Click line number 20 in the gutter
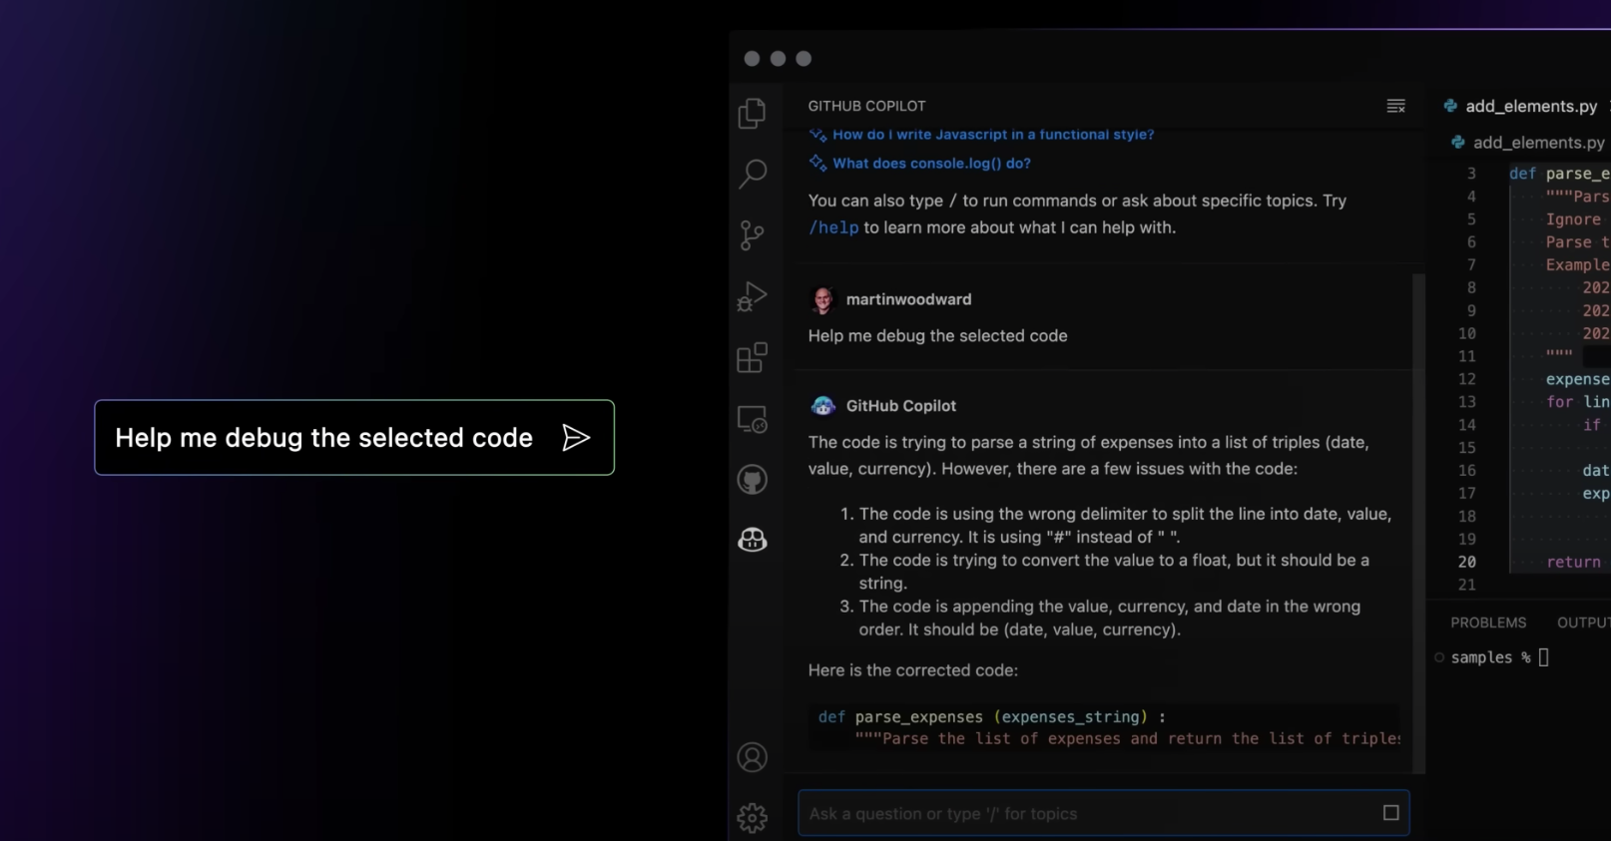Image resolution: width=1611 pixels, height=841 pixels. click(1466, 562)
